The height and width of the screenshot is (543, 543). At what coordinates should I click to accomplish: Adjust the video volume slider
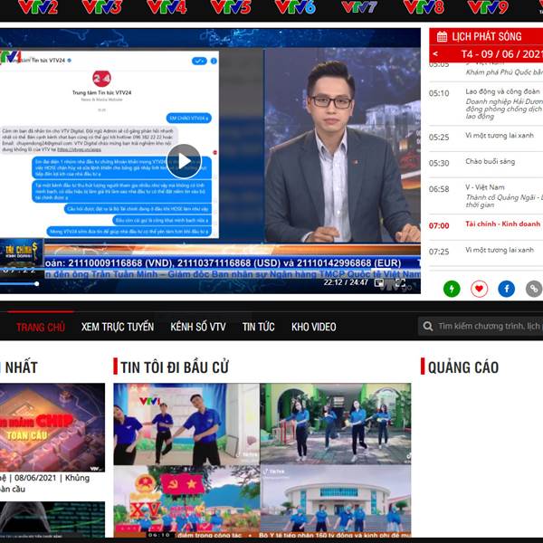click(19, 284)
